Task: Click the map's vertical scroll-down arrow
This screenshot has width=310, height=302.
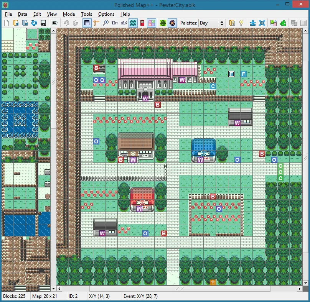Action: (x=305, y=282)
